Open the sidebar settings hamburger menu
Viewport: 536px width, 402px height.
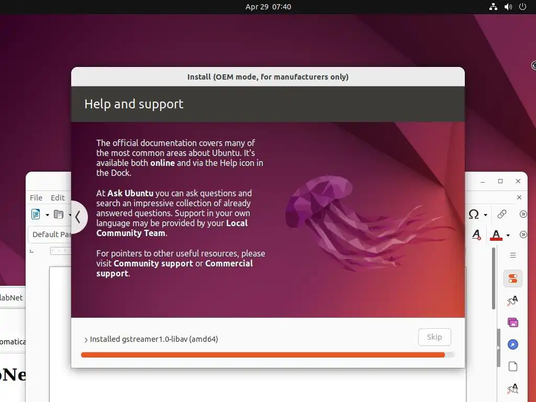[x=513, y=255]
